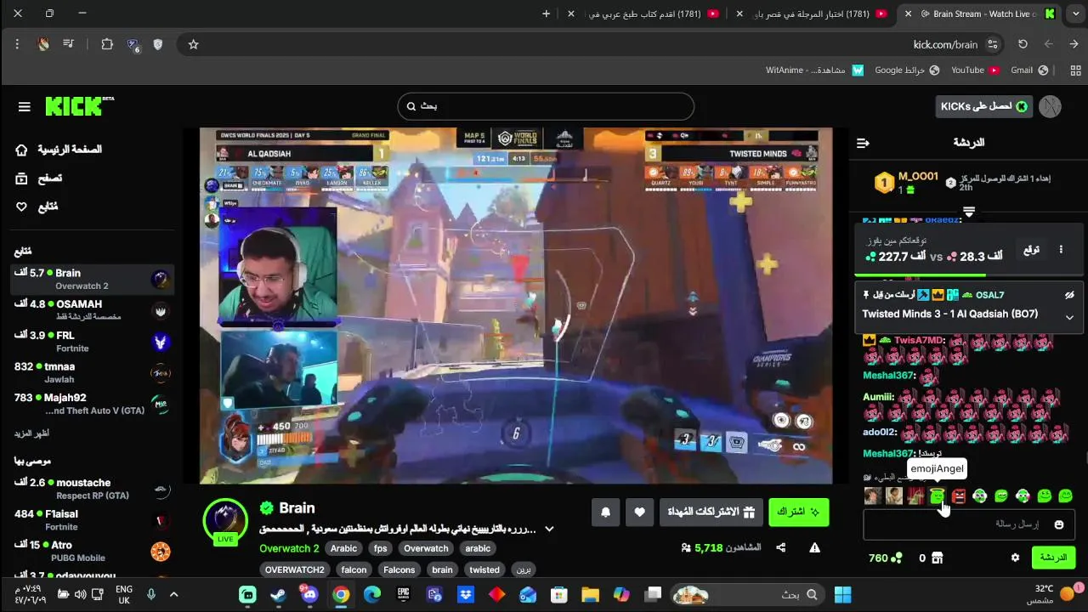
Task: Open F1aisal recommended channel
Action: pyautogui.click(x=92, y=520)
